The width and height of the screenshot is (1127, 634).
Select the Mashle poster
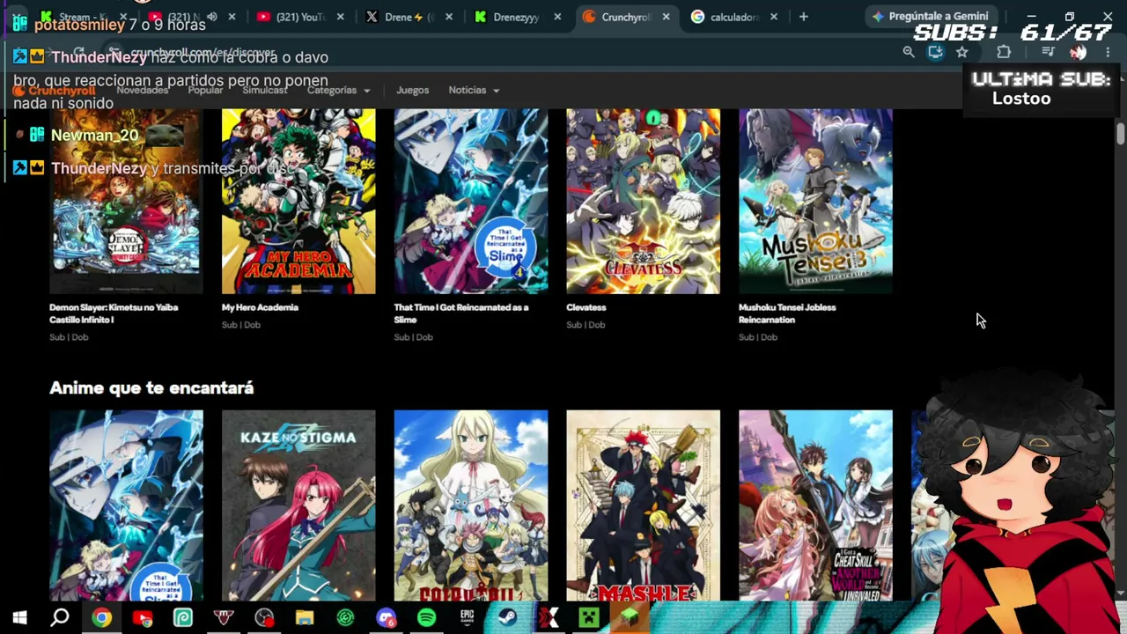[x=643, y=505]
